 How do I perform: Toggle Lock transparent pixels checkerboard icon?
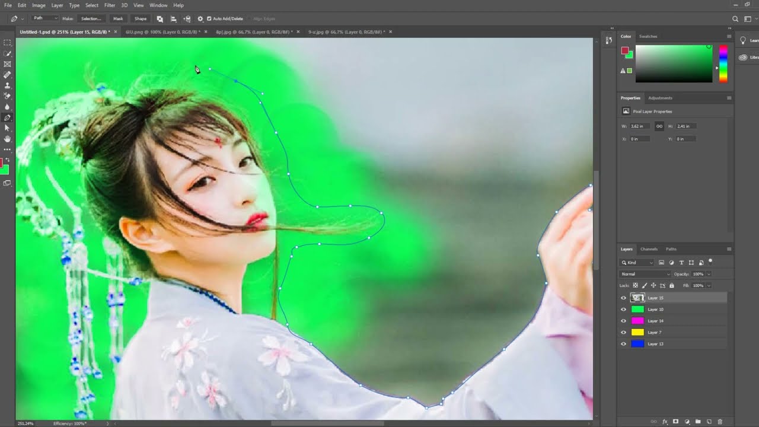[x=636, y=285]
